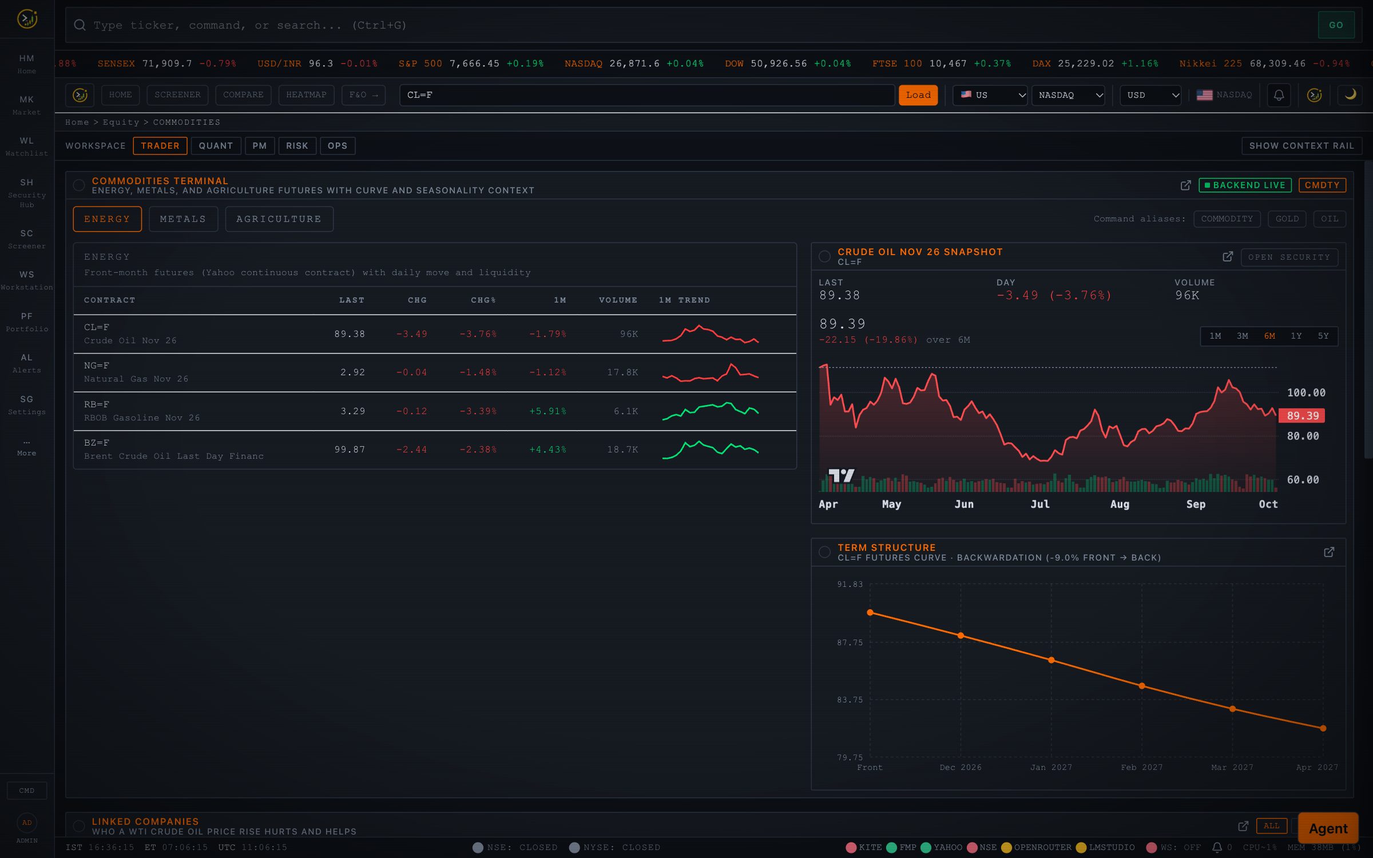Open the Agent button

(1328, 828)
